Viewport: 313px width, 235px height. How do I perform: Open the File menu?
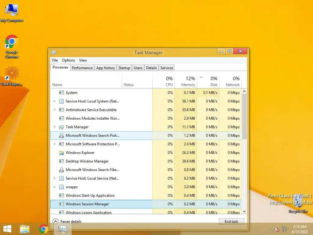pos(55,60)
